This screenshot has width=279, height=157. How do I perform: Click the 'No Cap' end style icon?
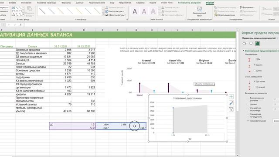(249, 82)
